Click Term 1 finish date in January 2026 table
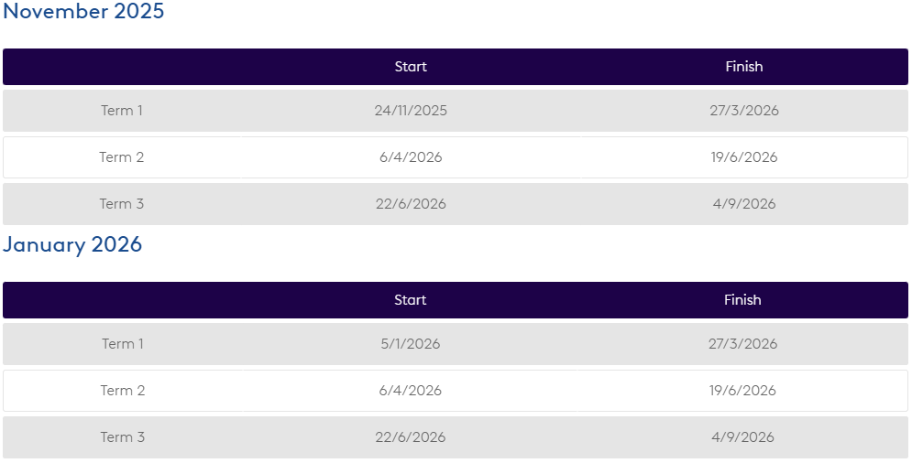The image size is (912, 463). pyautogui.click(x=742, y=344)
